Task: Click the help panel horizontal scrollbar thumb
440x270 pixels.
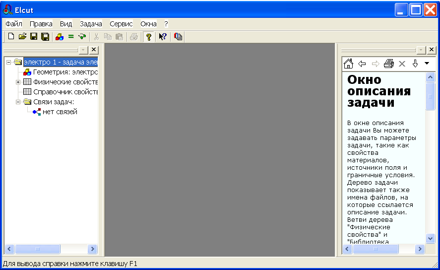Action: (376, 249)
